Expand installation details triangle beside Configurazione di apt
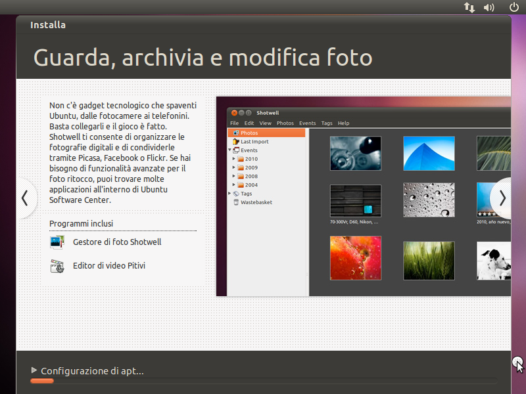Viewport: 526px width, 394px height. point(34,370)
